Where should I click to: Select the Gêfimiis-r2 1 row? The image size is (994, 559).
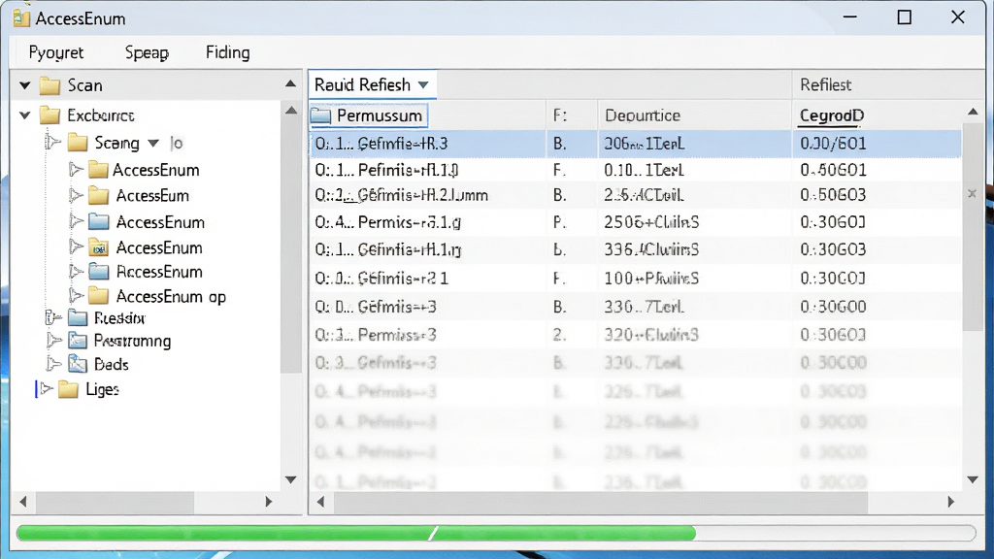point(635,279)
